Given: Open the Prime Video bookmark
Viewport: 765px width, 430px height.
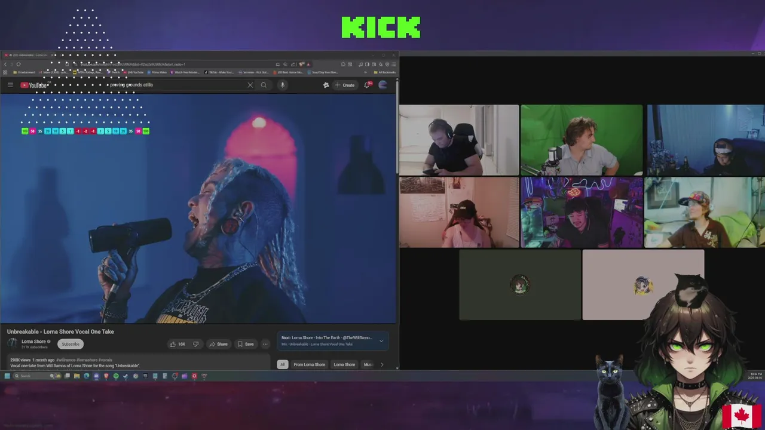Looking at the screenshot, I should click(157, 72).
